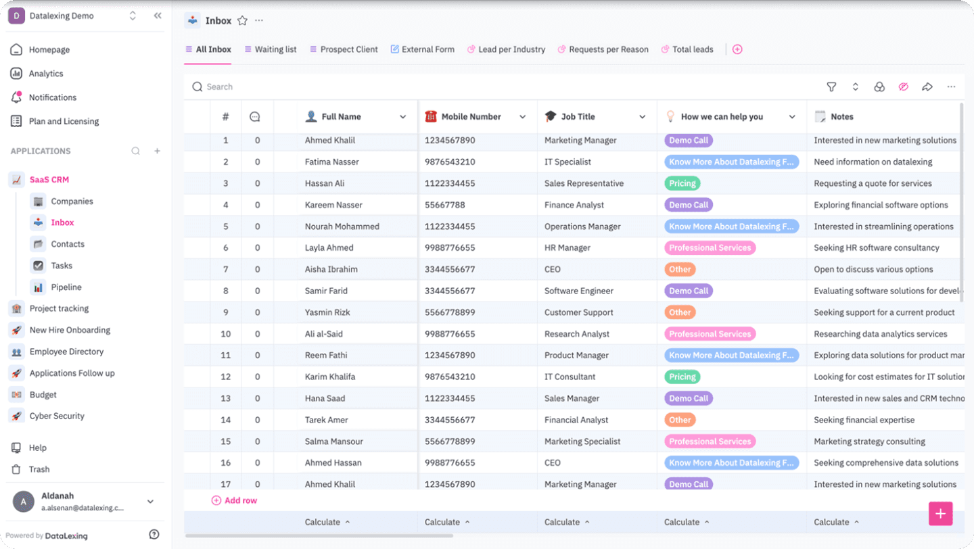The width and height of the screenshot is (974, 549).
Task: Open Employee Directory application
Action: tap(66, 352)
